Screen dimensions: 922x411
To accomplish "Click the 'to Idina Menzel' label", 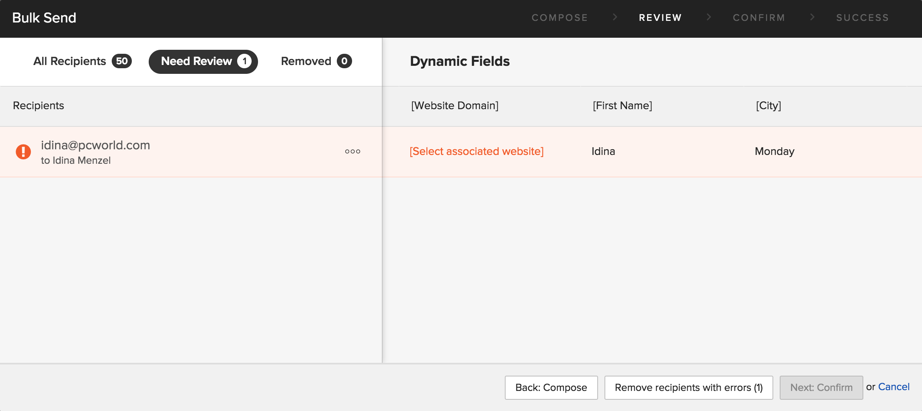I will [76, 161].
